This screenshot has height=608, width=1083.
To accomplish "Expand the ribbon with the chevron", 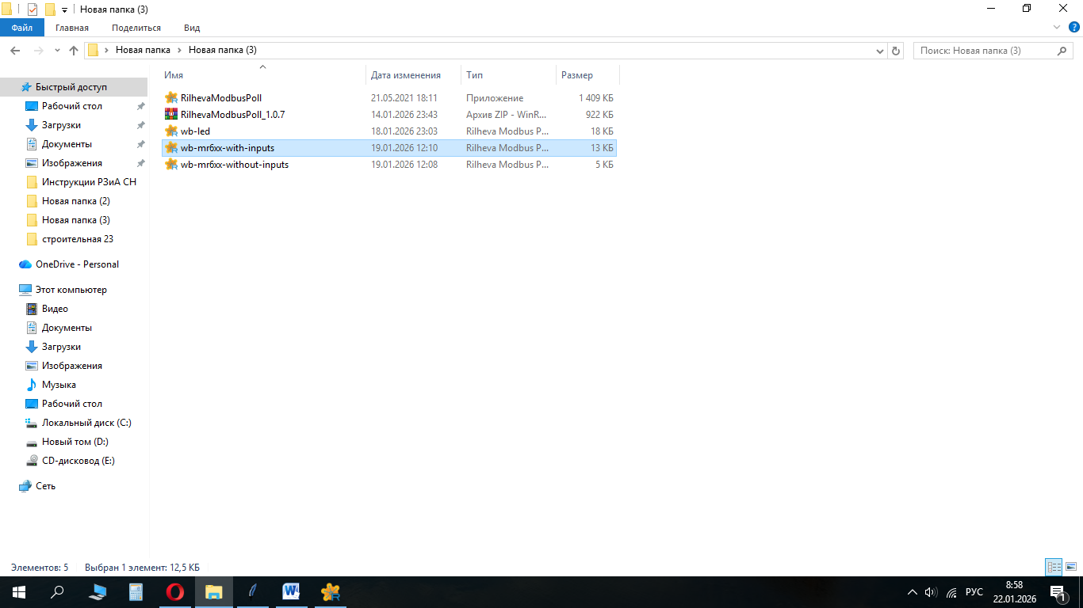I will tap(1056, 27).
